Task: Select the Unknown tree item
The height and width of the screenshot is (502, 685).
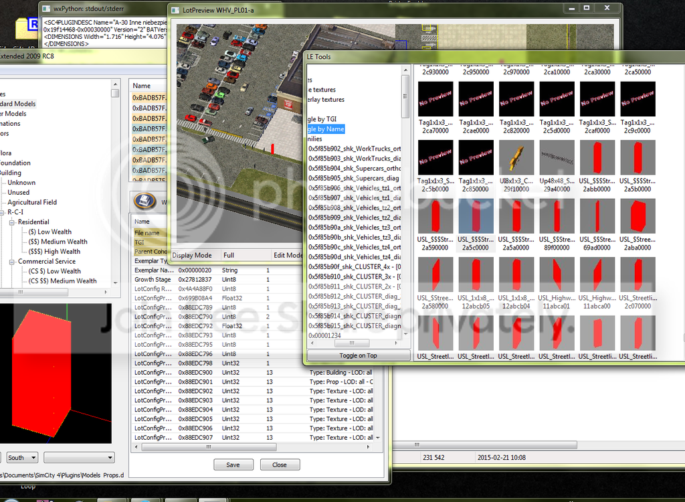Action: (21, 182)
